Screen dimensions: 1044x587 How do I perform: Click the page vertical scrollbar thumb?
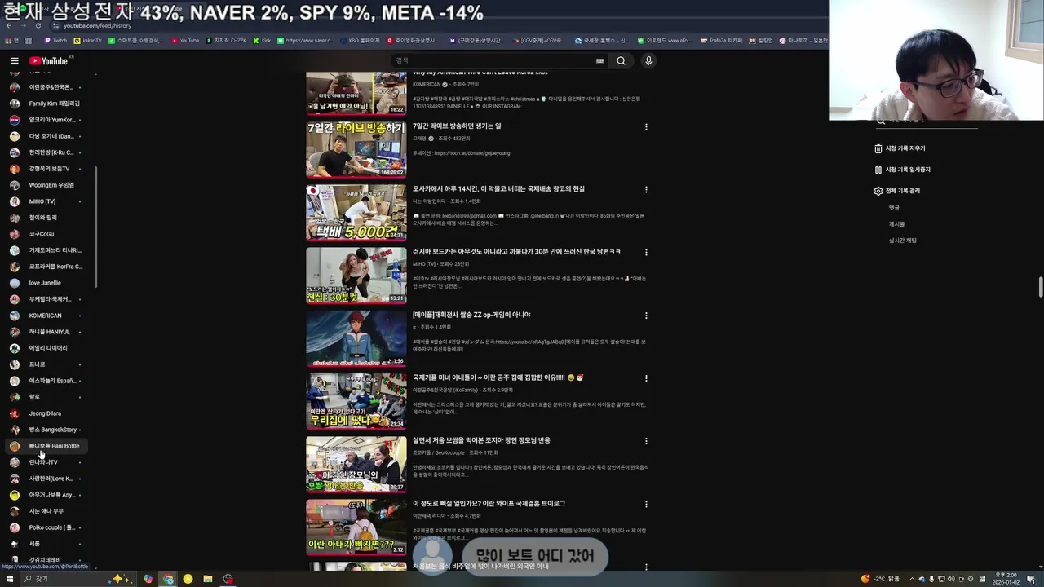pos(1040,288)
